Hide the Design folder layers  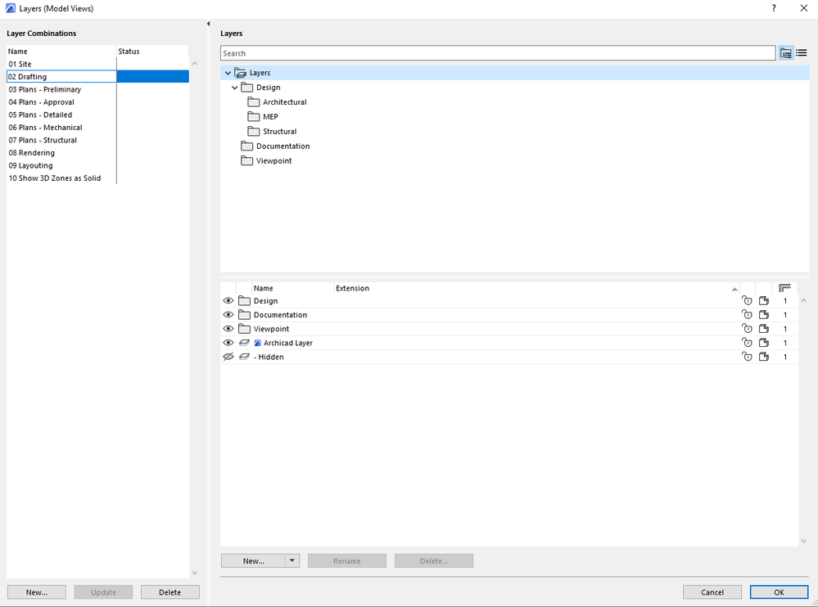(228, 300)
